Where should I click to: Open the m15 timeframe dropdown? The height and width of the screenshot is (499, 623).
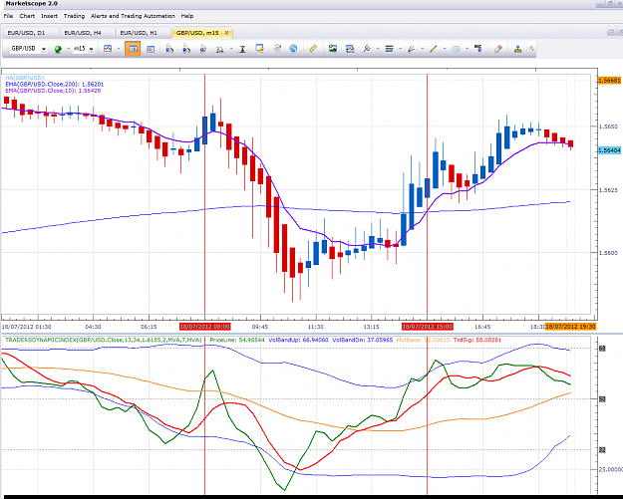(91, 49)
